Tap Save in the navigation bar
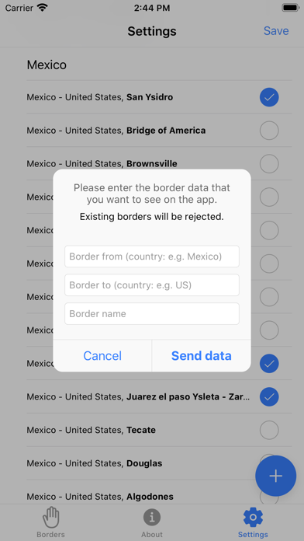This screenshot has height=541, width=304. click(276, 31)
